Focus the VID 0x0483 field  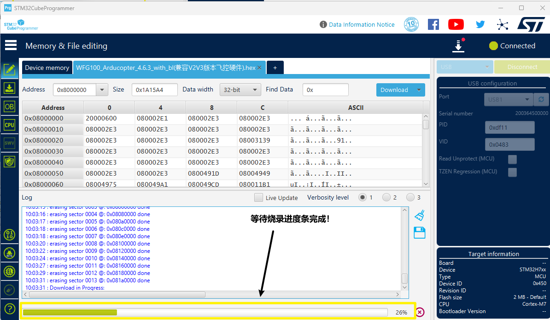coord(509,144)
